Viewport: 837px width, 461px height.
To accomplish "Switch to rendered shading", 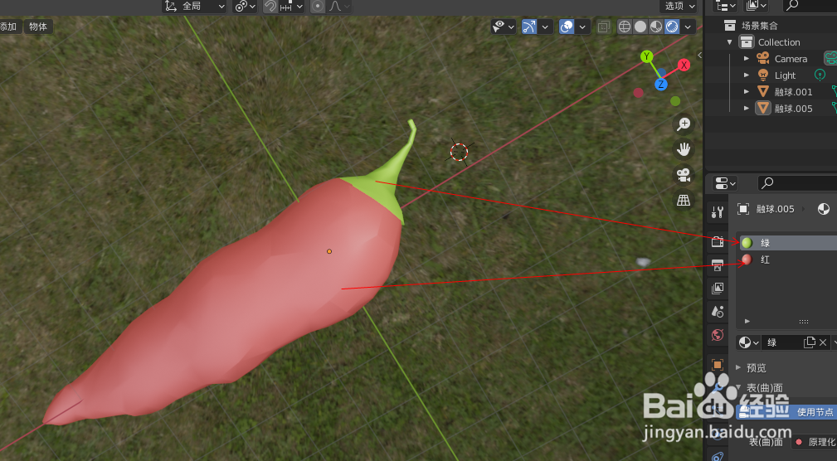I will click(672, 27).
